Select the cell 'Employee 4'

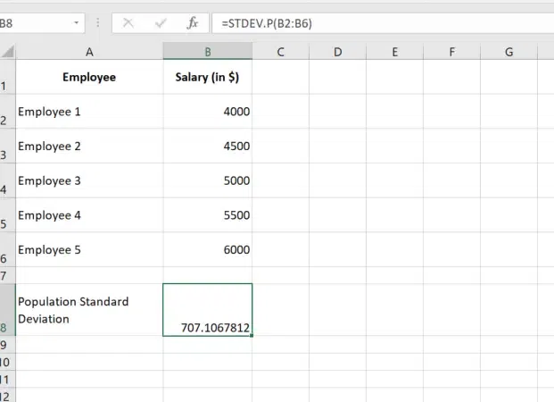pyautogui.click(x=89, y=214)
